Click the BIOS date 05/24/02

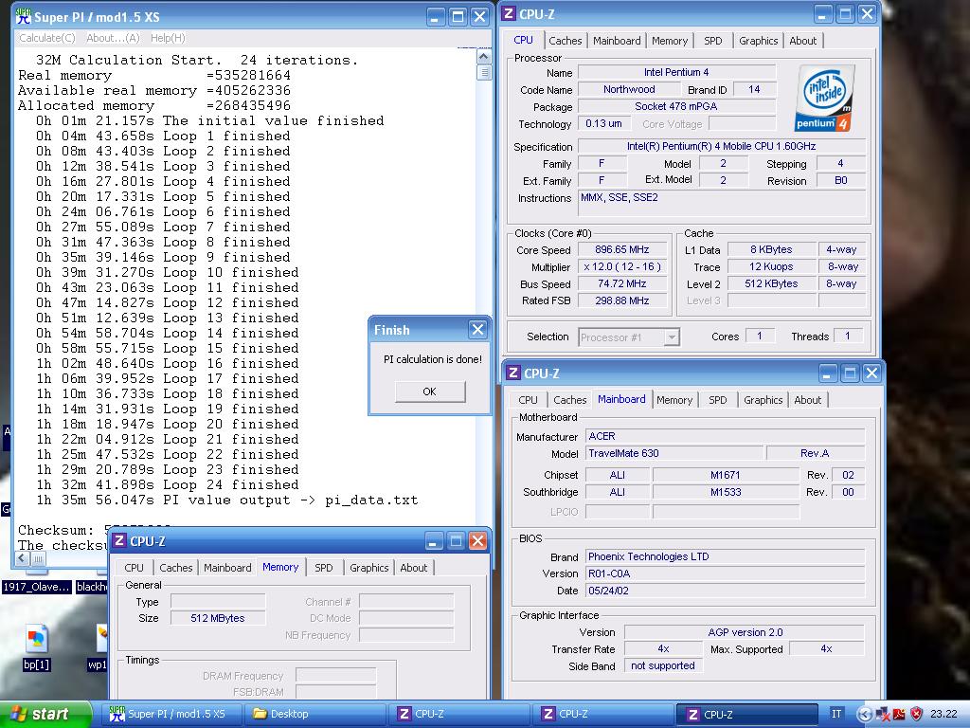tap(725, 591)
